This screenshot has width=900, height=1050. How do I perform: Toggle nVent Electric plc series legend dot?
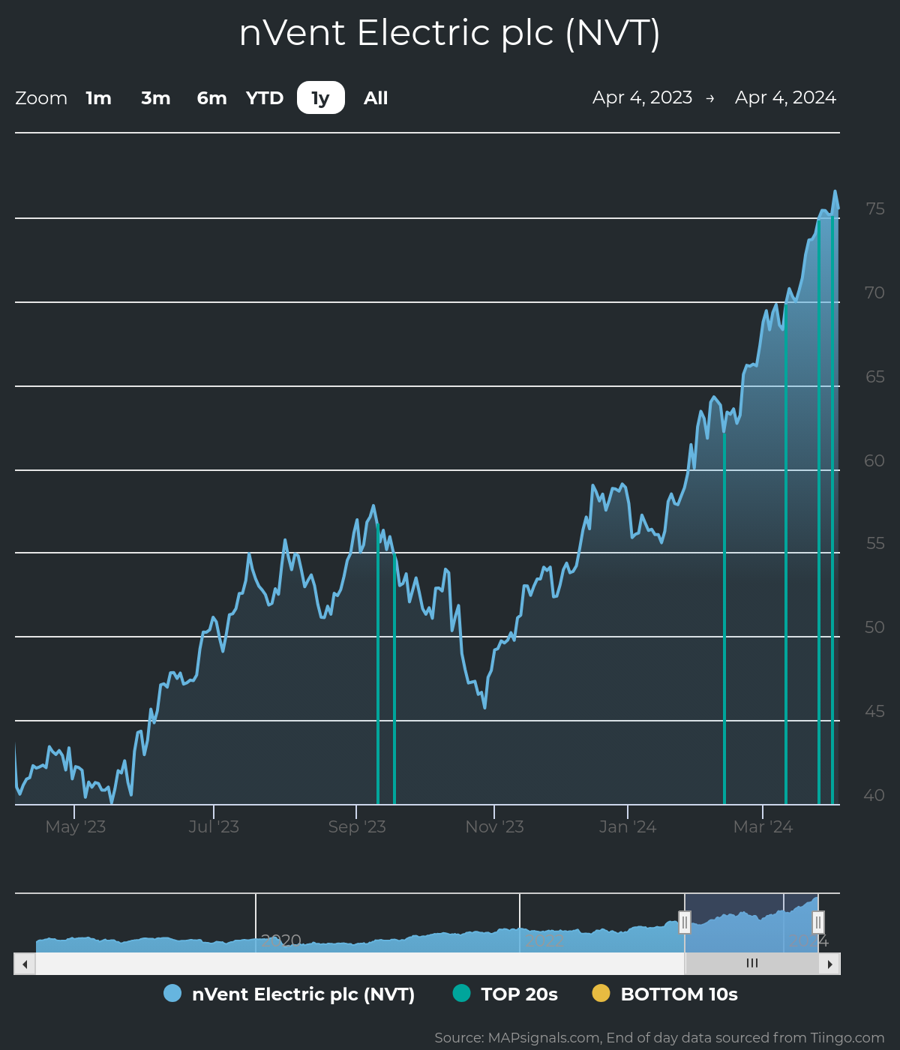click(x=172, y=994)
